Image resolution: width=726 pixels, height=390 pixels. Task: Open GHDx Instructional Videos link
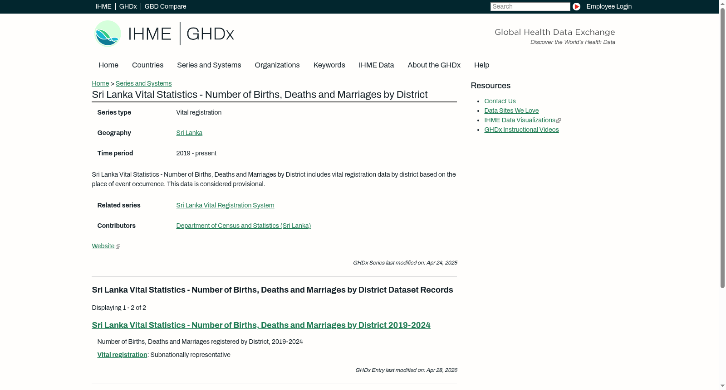(521, 130)
